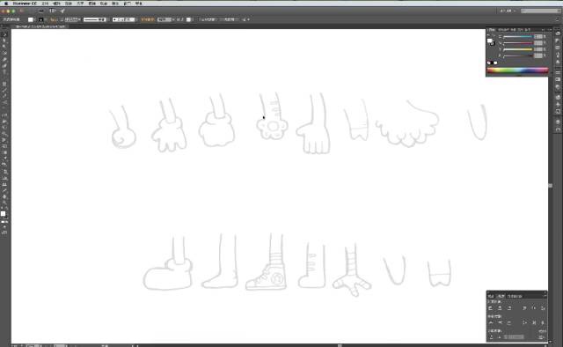The height and width of the screenshot is (347, 563).
Task: Click the stroke weight field in the control bar
Action: [x=71, y=19]
